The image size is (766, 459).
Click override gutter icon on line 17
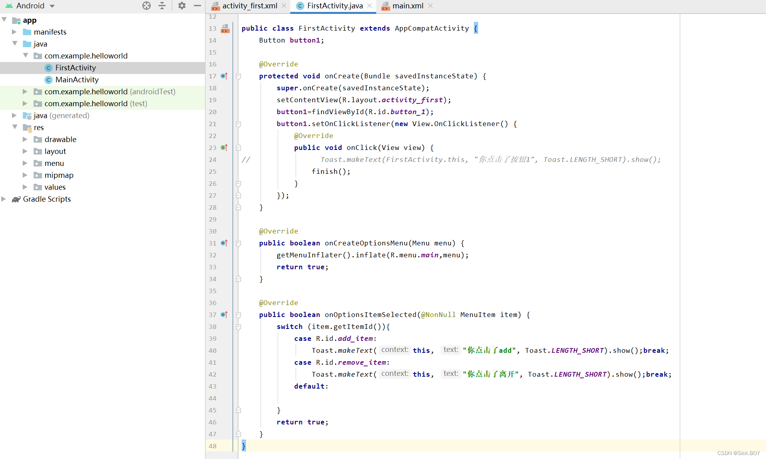(224, 76)
